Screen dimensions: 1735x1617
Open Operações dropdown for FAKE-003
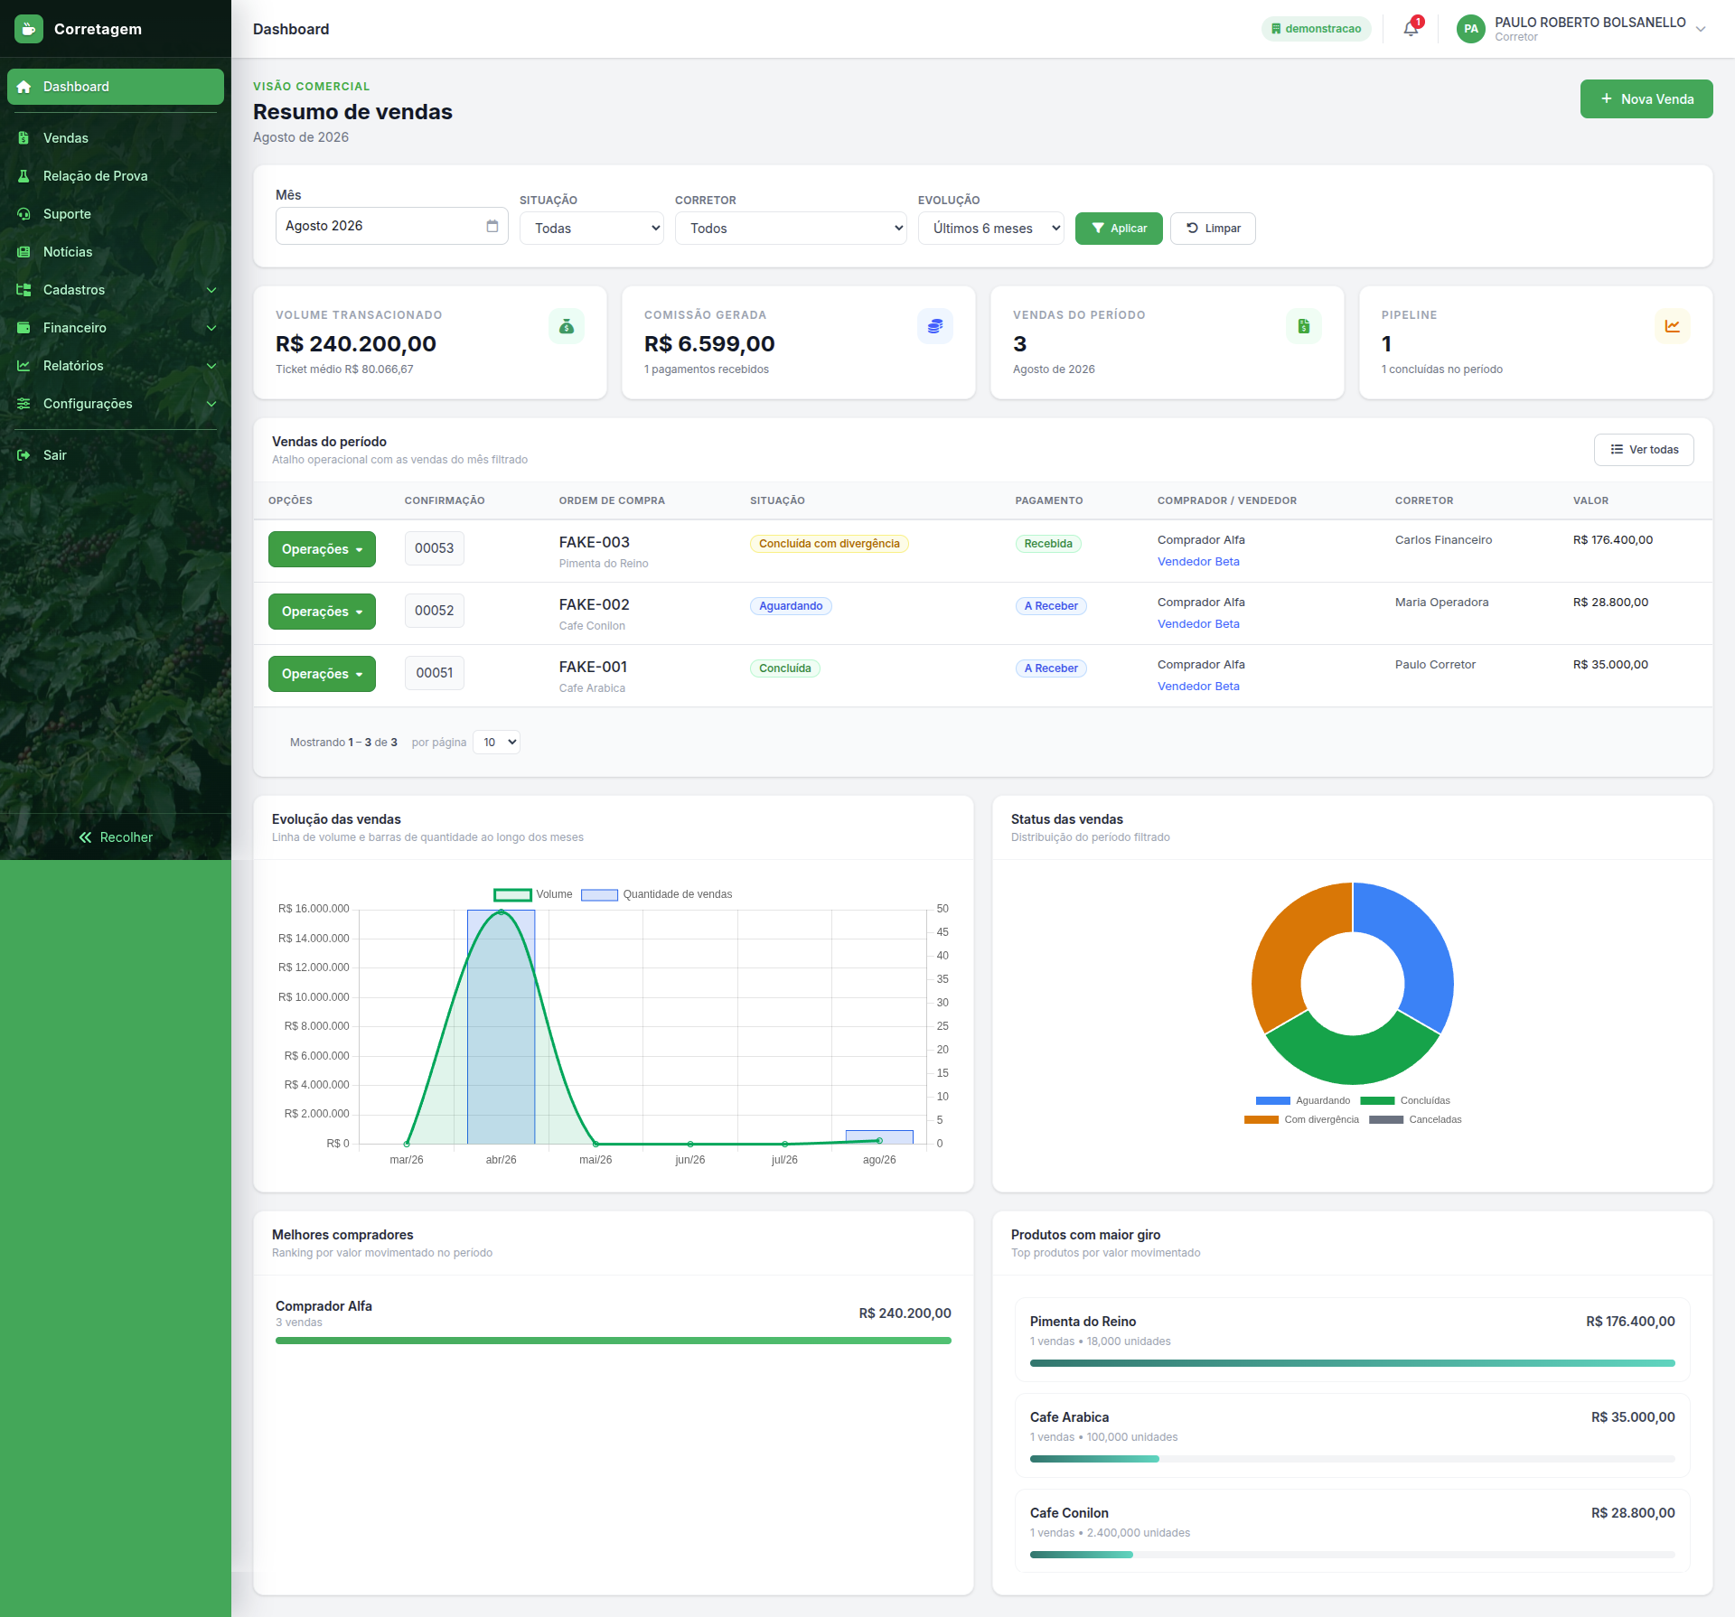pyautogui.click(x=322, y=549)
